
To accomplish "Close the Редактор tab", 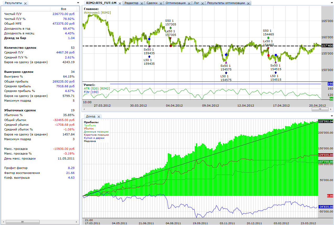I will click(x=142, y=3).
